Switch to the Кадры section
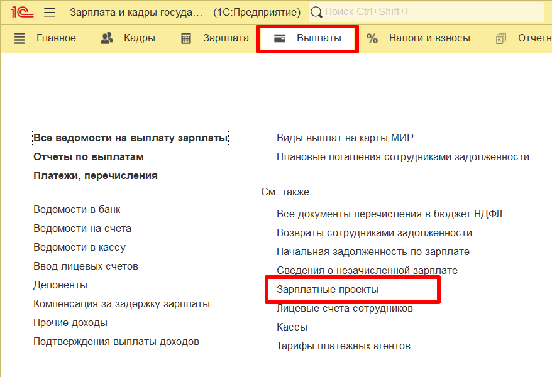The width and height of the screenshot is (552, 377). 139,38
